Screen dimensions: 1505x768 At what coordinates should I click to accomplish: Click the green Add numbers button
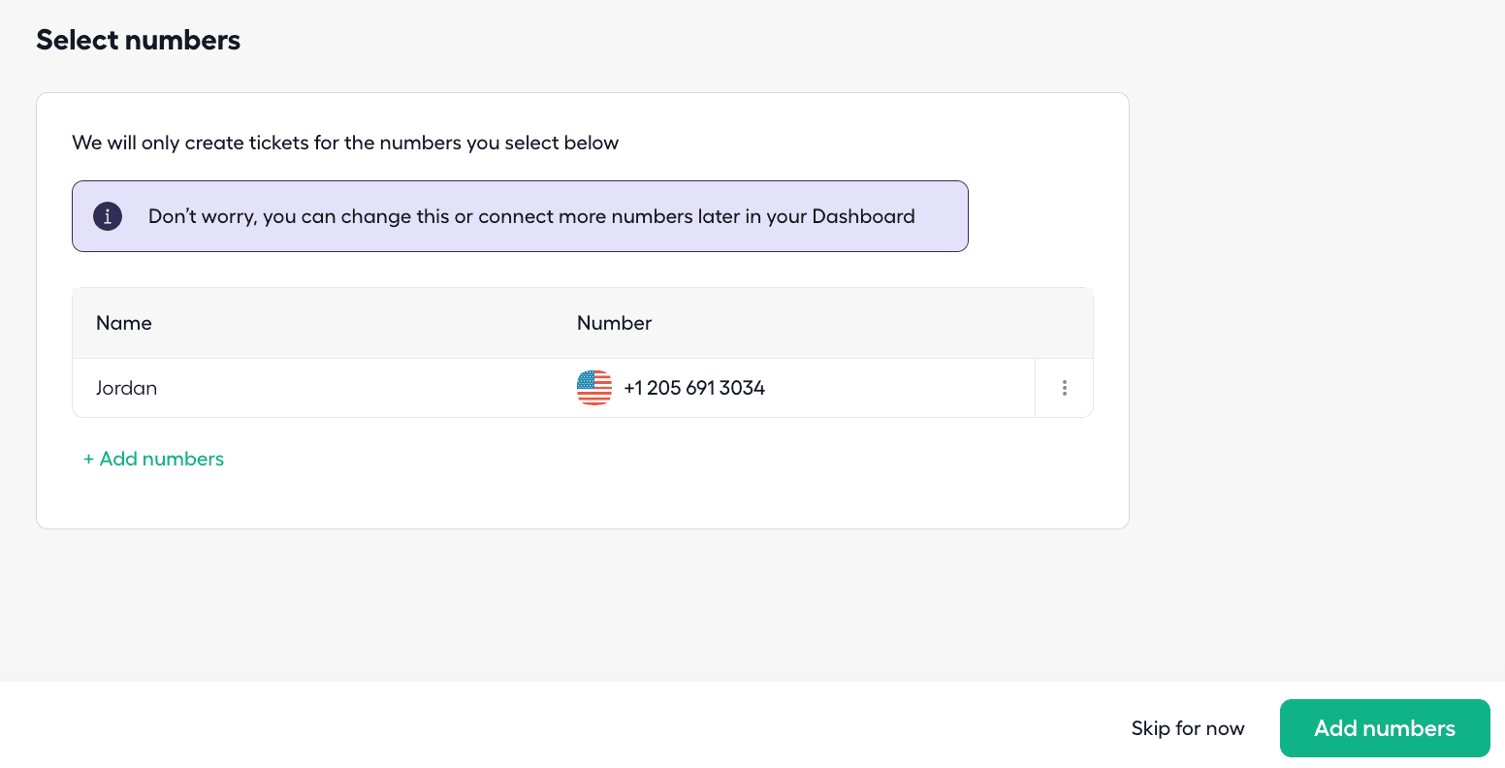[1385, 728]
